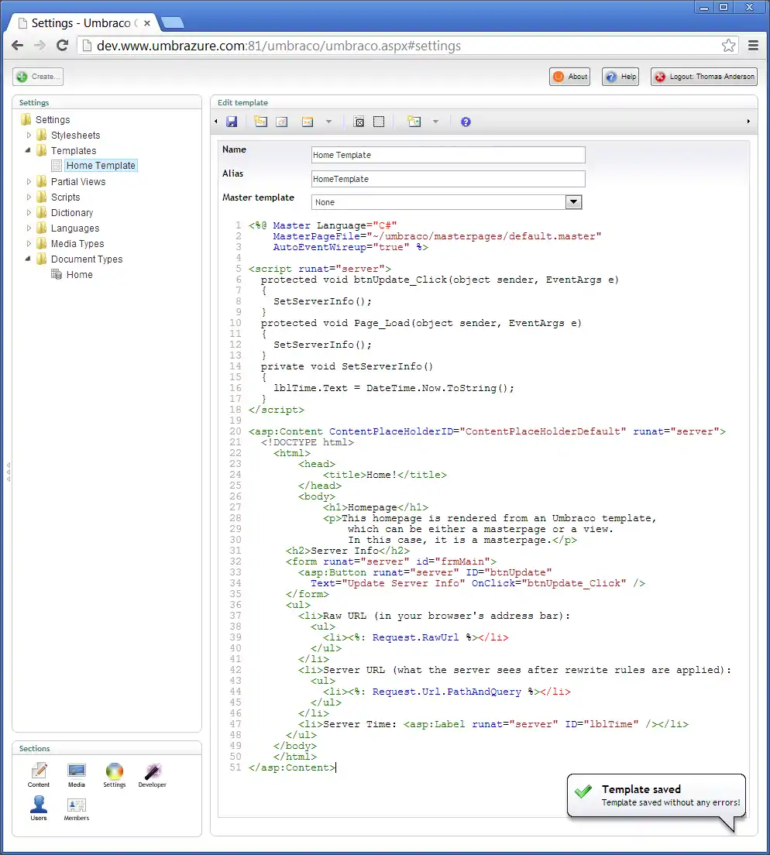Open the Members section
Image resolution: width=770 pixels, height=855 pixels.
pyautogui.click(x=77, y=809)
